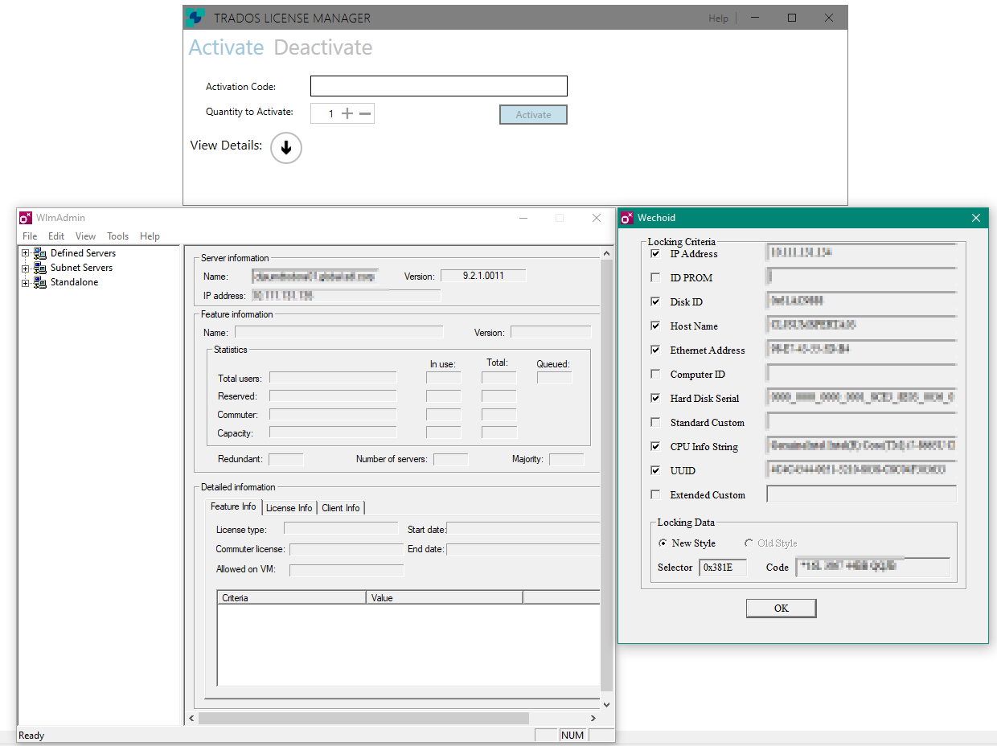The width and height of the screenshot is (997, 746).
Task: Click the Criteria column header
Action: (292, 597)
